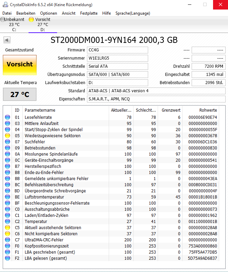Click status dot for Misslungene Spindelanläufe
The image size is (228, 272).
click(7, 154)
